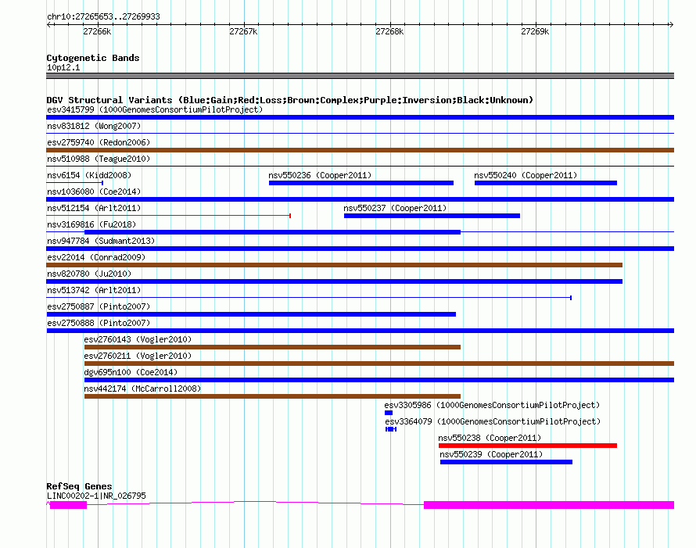Screen dimensions: 696x548
Task: Click the thick blue nsv3169816 bar
Action: [273, 232]
